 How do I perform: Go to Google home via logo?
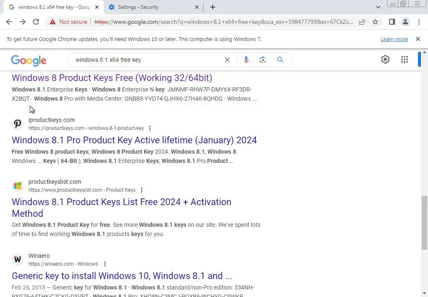[29, 60]
